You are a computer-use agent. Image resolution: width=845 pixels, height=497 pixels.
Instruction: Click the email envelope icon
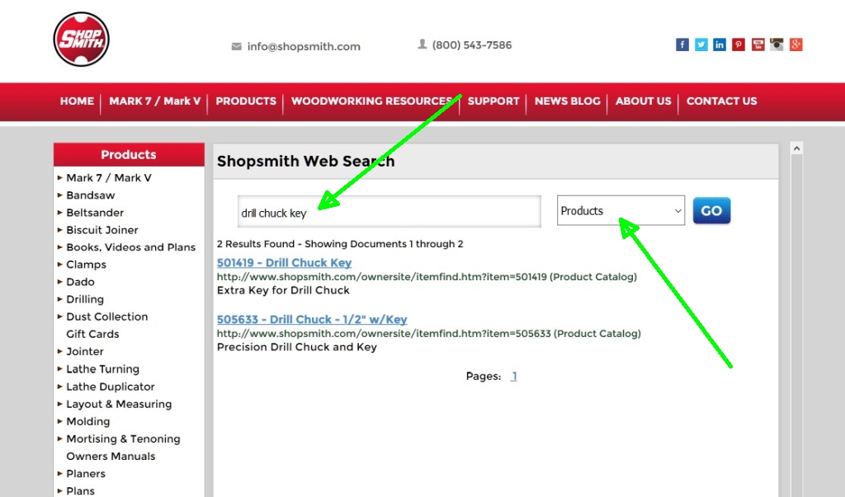tap(237, 47)
